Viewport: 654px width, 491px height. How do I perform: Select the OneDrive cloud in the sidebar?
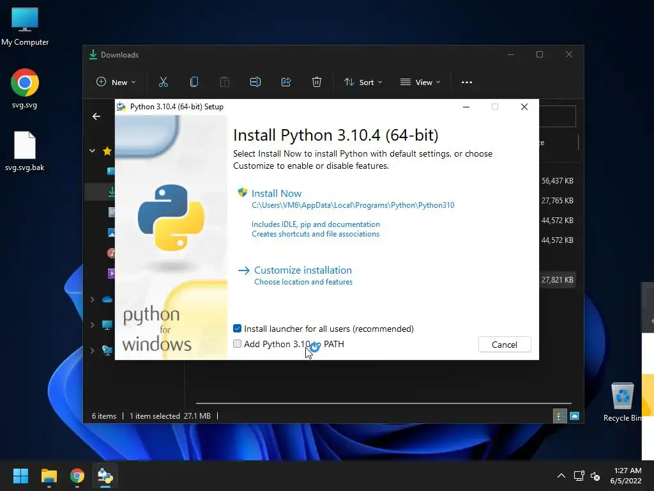107,299
